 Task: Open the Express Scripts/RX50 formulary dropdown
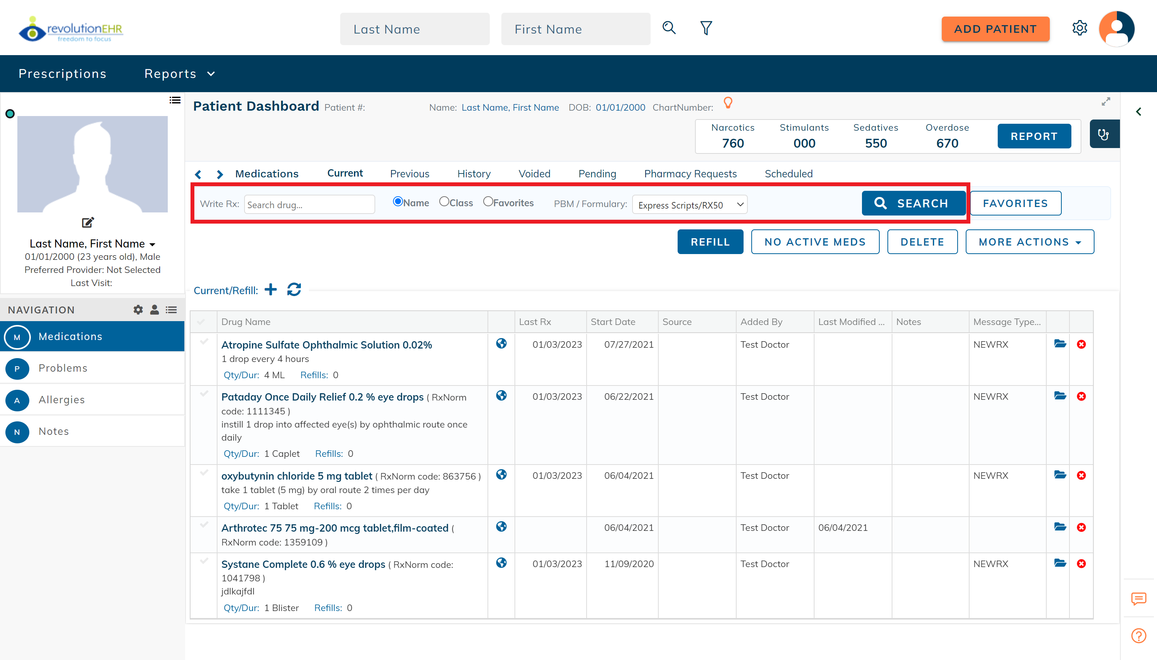[x=689, y=204]
